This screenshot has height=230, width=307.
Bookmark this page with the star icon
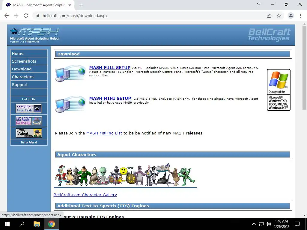point(279,16)
